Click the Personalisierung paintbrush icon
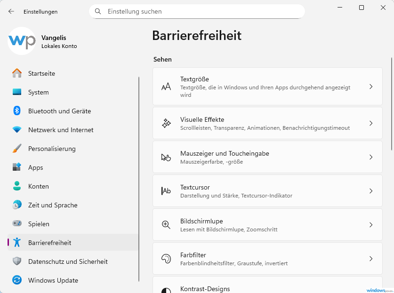Screen dimensions: 394x293 17,149
